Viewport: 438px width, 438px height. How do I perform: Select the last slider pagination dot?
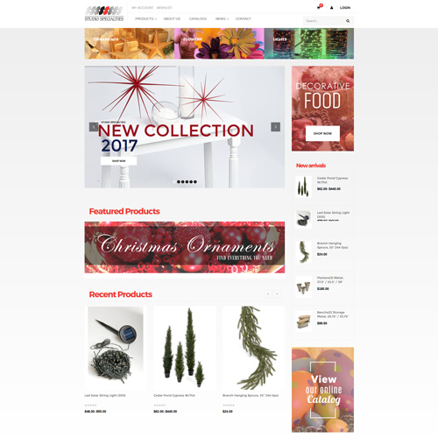tap(195, 181)
